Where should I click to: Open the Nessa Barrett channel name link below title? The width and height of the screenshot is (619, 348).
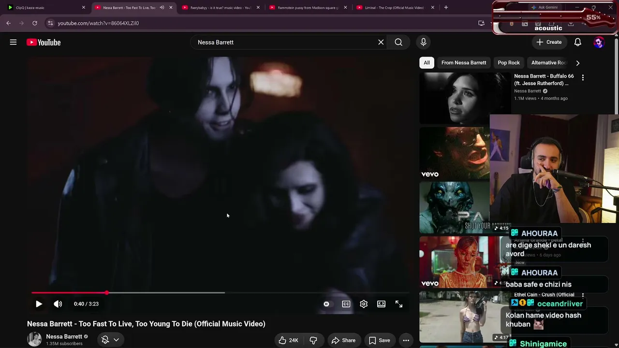coord(64,336)
